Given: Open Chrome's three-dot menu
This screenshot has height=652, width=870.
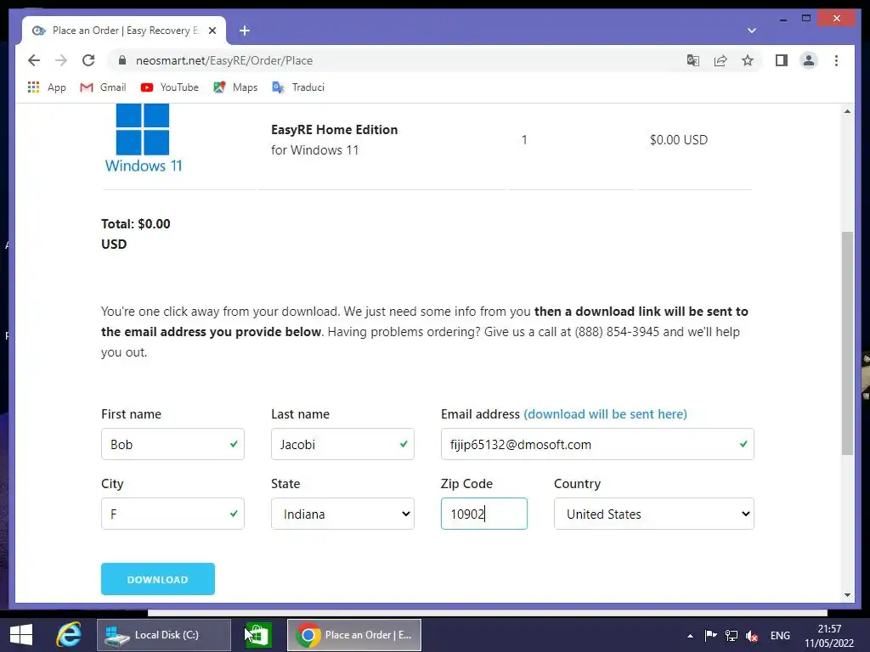Looking at the screenshot, I should [x=836, y=60].
